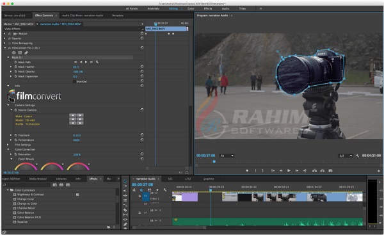Screen dimensions: 384x235
Task: Collapse Camera Settings section
Action: click(8, 105)
